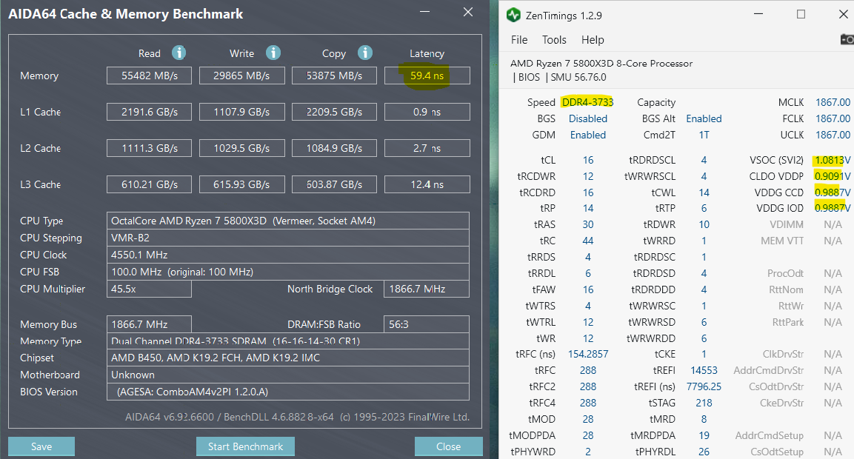Click CPU Clock value 4550.1 MHz

tap(288, 255)
